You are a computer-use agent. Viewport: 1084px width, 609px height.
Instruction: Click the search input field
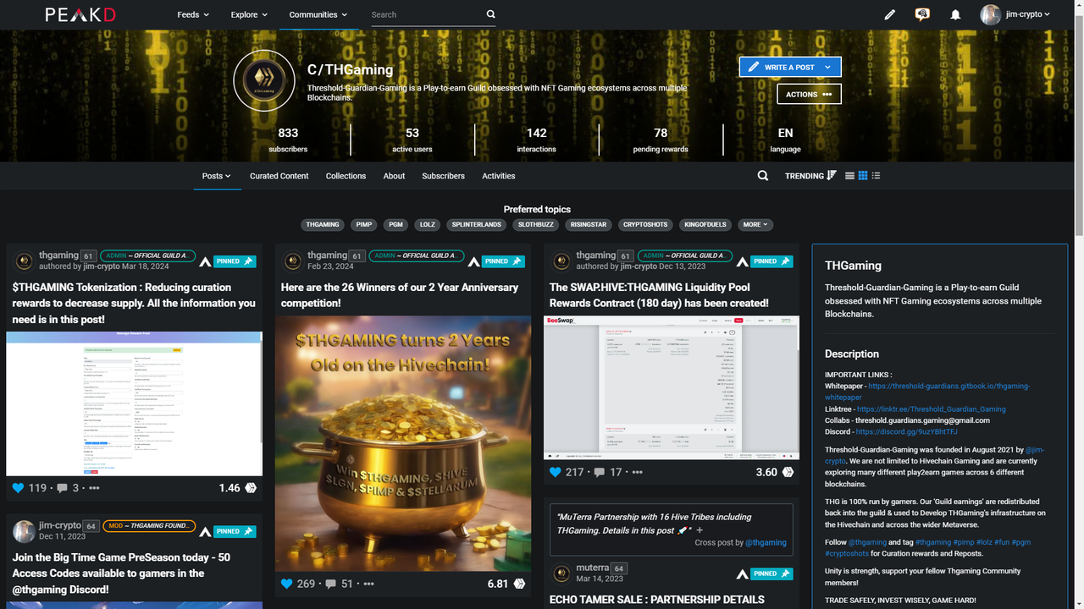pyautogui.click(x=426, y=14)
